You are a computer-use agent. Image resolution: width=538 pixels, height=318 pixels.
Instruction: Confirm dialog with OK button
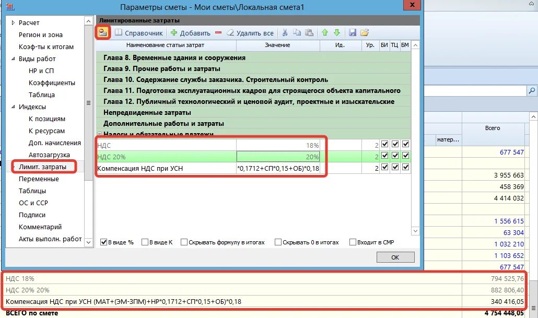tap(395, 257)
